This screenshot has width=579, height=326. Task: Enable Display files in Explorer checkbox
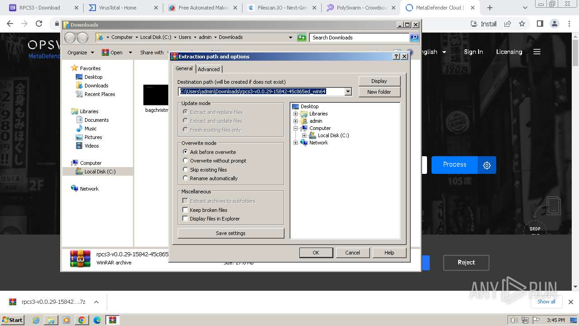(185, 219)
